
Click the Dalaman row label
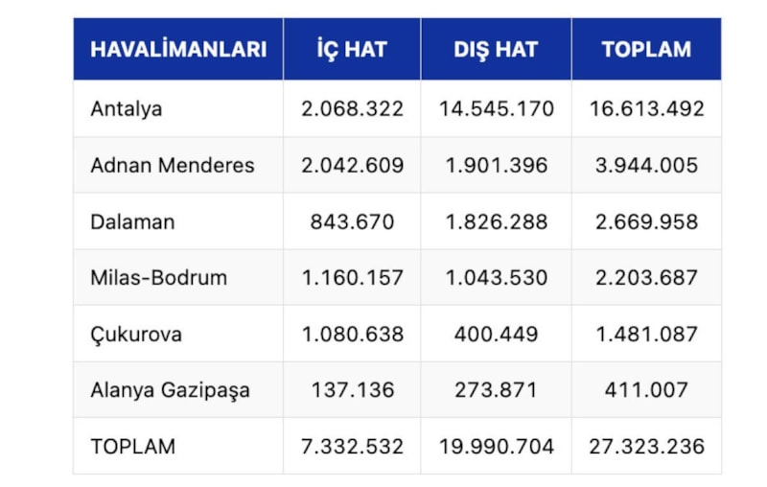tap(131, 221)
